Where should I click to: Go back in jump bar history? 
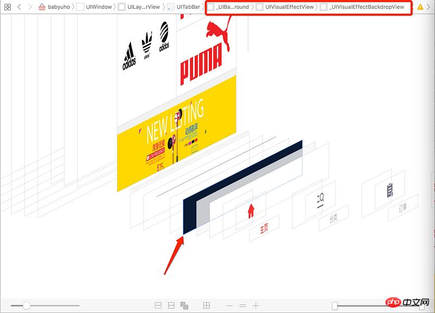[x=19, y=7]
